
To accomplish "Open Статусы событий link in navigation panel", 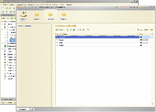I will pos(24,26).
